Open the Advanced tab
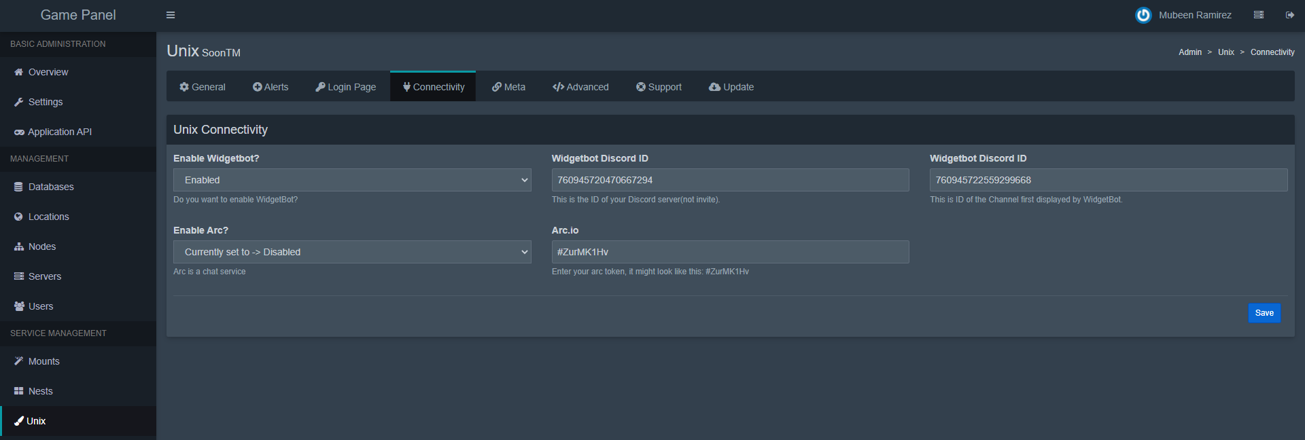The width and height of the screenshot is (1305, 440). [580, 87]
